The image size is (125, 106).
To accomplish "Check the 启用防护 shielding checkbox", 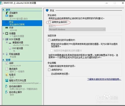I will [x=49, y=70].
